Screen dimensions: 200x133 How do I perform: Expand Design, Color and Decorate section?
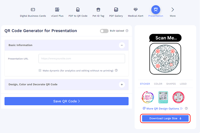pyautogui.click(x=122, y=85)
